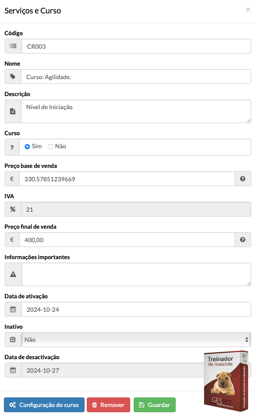Click the percent icon beside IVA
The height and width of the screenshot is (417, 256).
click(x=13, y=209)
